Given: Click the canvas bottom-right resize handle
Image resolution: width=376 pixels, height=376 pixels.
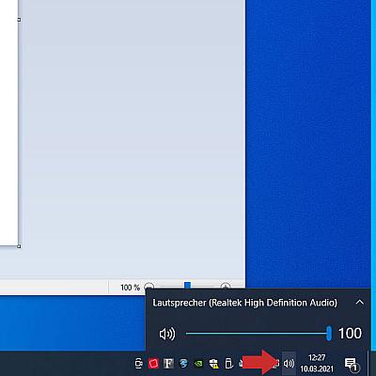Looking at the screenshot, I should point(19,246).
